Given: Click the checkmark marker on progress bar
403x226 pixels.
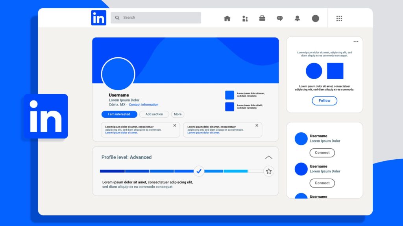Looking at the screenshot, I should click(x=199, y=171).
